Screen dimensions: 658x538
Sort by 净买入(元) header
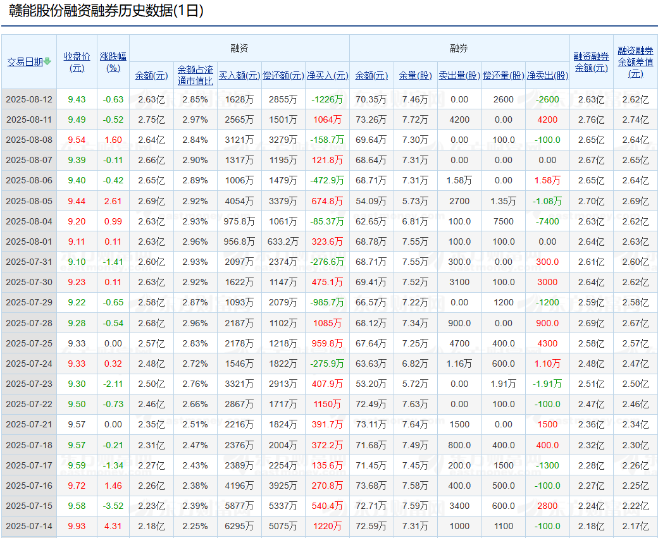point(327,75)
